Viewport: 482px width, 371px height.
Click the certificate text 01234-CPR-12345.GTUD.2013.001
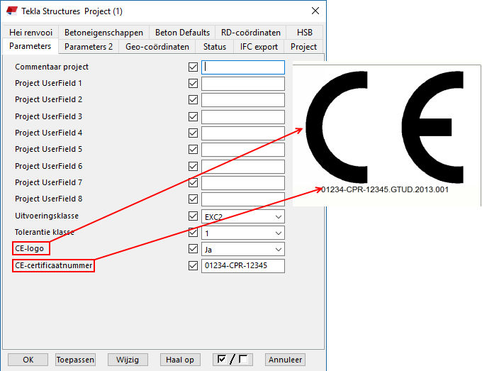point(385,189)
